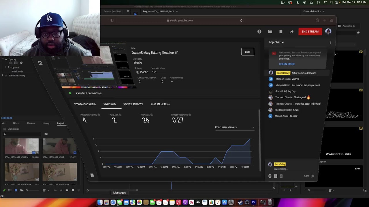Viewport: 369px width, 207px height.
Task: Open the Essential Graphics panel menu
Action: click(x=323, y=11)
